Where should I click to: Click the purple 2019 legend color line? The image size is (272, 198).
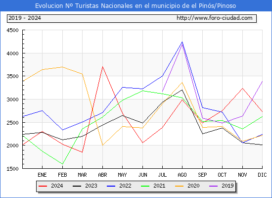(x=214, y=186)
